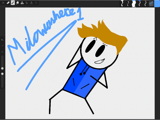Select the dark-blue brush preset
The height and width of the screenshot is (120, 160).
tap(140, 3)
